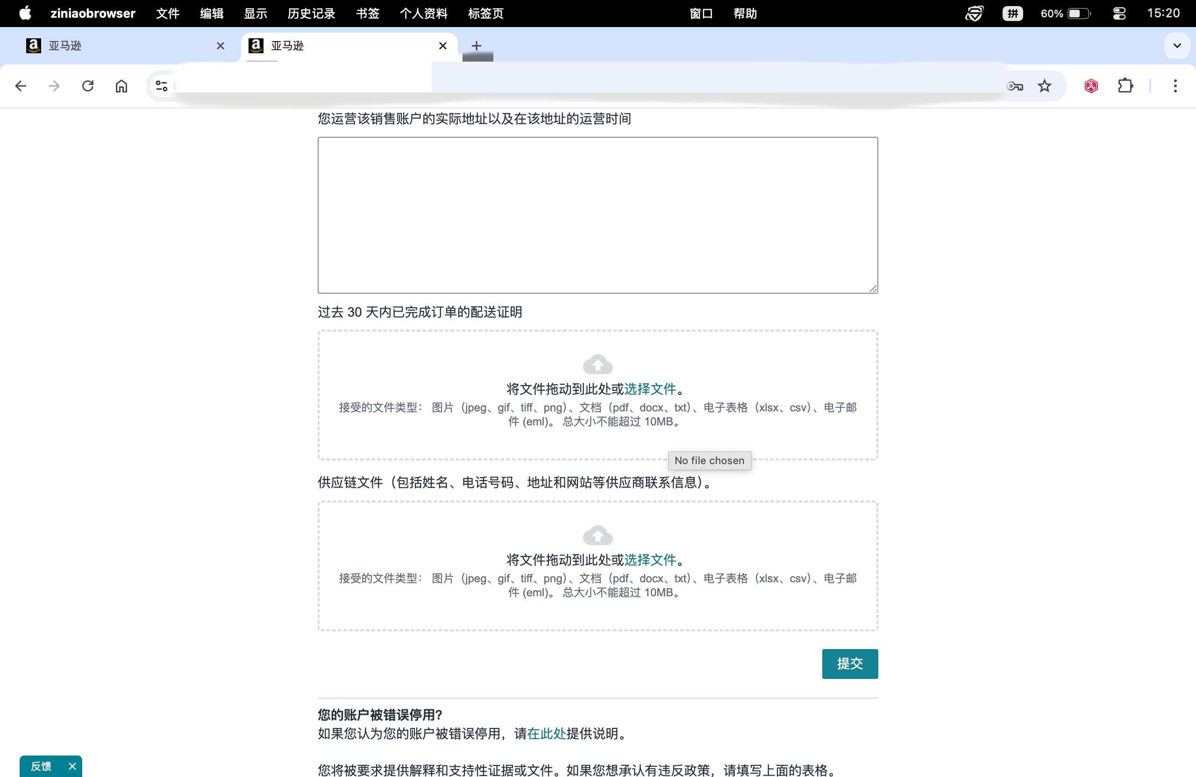Click the browser back arrow
This screenshot has height=777, width=1196.
point(21,86)
